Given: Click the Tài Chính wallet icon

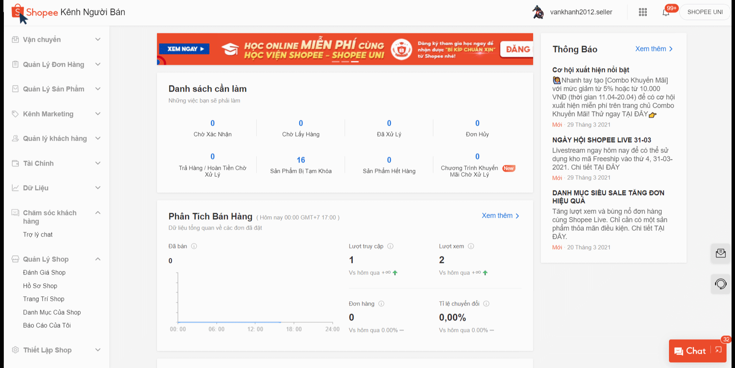Looking at the screenshot, I should (x=15, y=163).
